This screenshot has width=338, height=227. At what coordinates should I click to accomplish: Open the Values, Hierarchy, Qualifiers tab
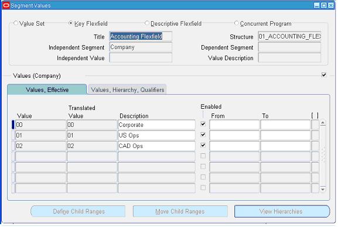click(x=127, y=90)
